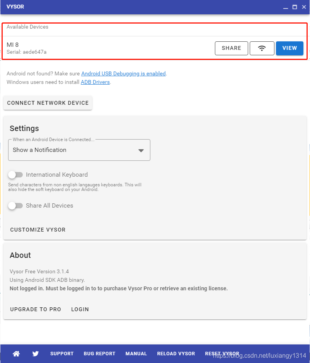310x363 pixels.
Task: Open the home icon in the bottom bar
Action: 16,353
